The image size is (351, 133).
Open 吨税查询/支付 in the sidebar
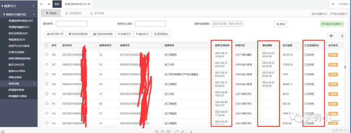pos(17,39)
